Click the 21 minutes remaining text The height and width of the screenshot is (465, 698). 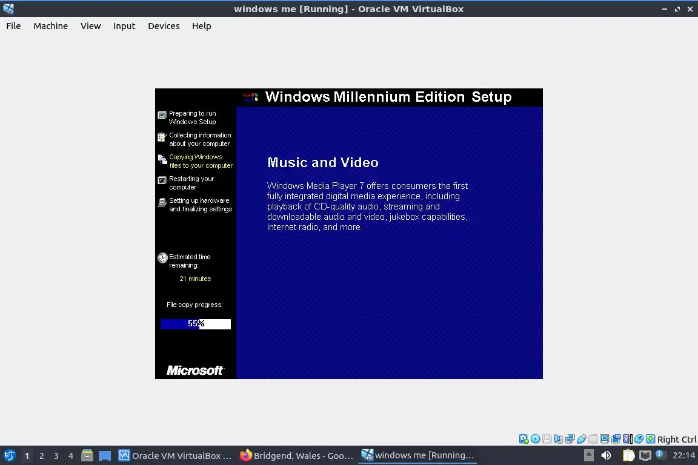click(195, 279)
